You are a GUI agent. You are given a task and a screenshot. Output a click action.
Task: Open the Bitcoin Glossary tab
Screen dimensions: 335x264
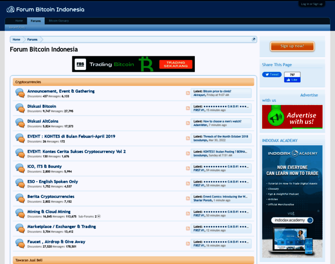(x=59, y=21)
